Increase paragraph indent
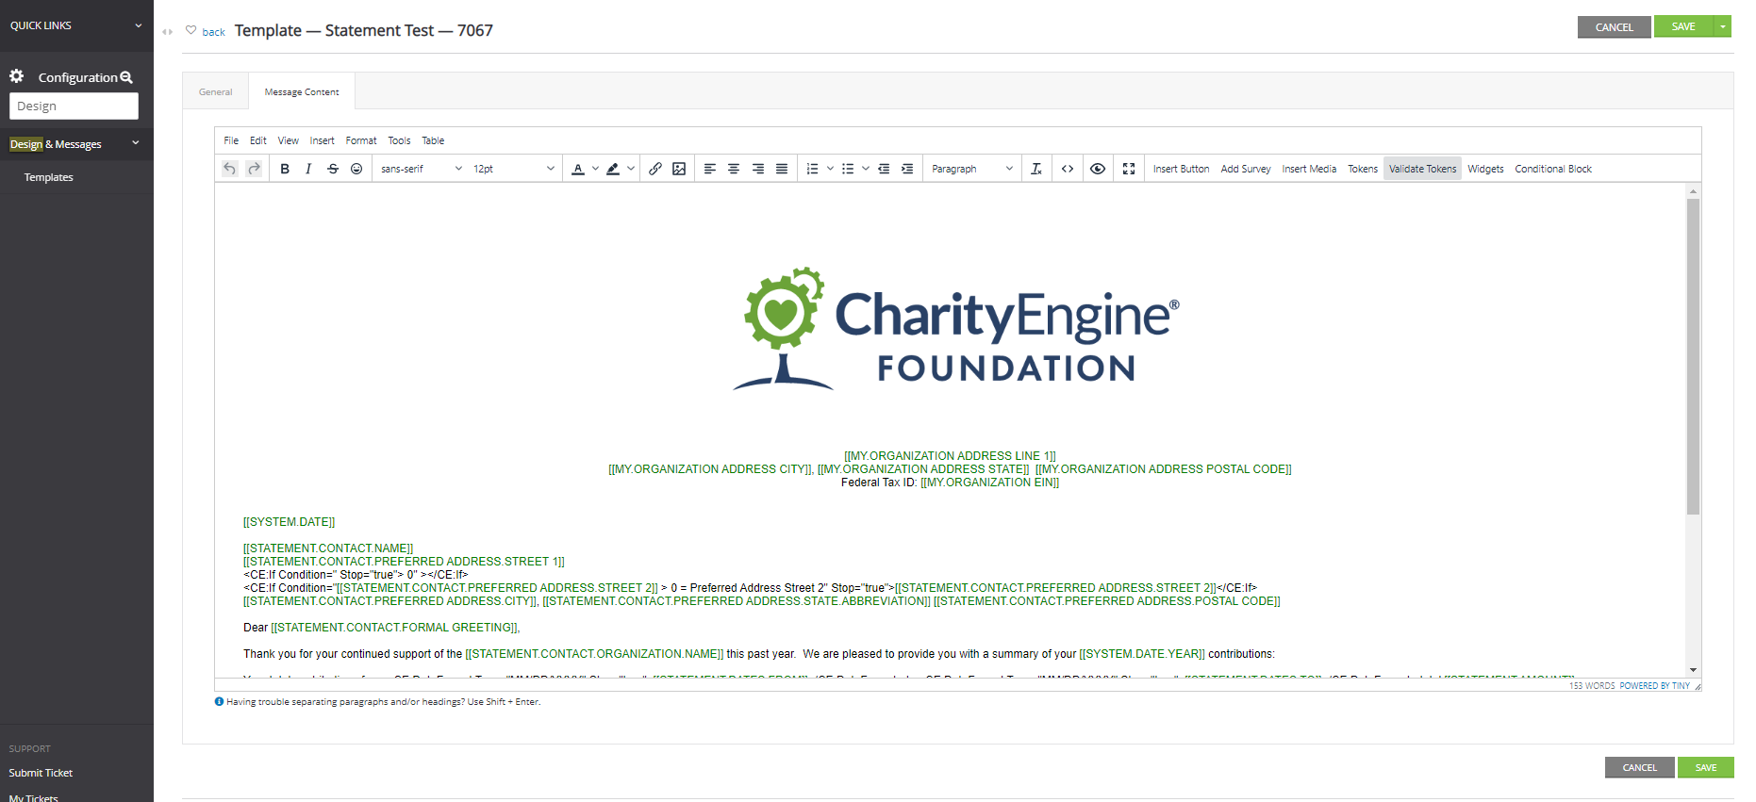Screen dimensions: 1756x802 (907, 169)
